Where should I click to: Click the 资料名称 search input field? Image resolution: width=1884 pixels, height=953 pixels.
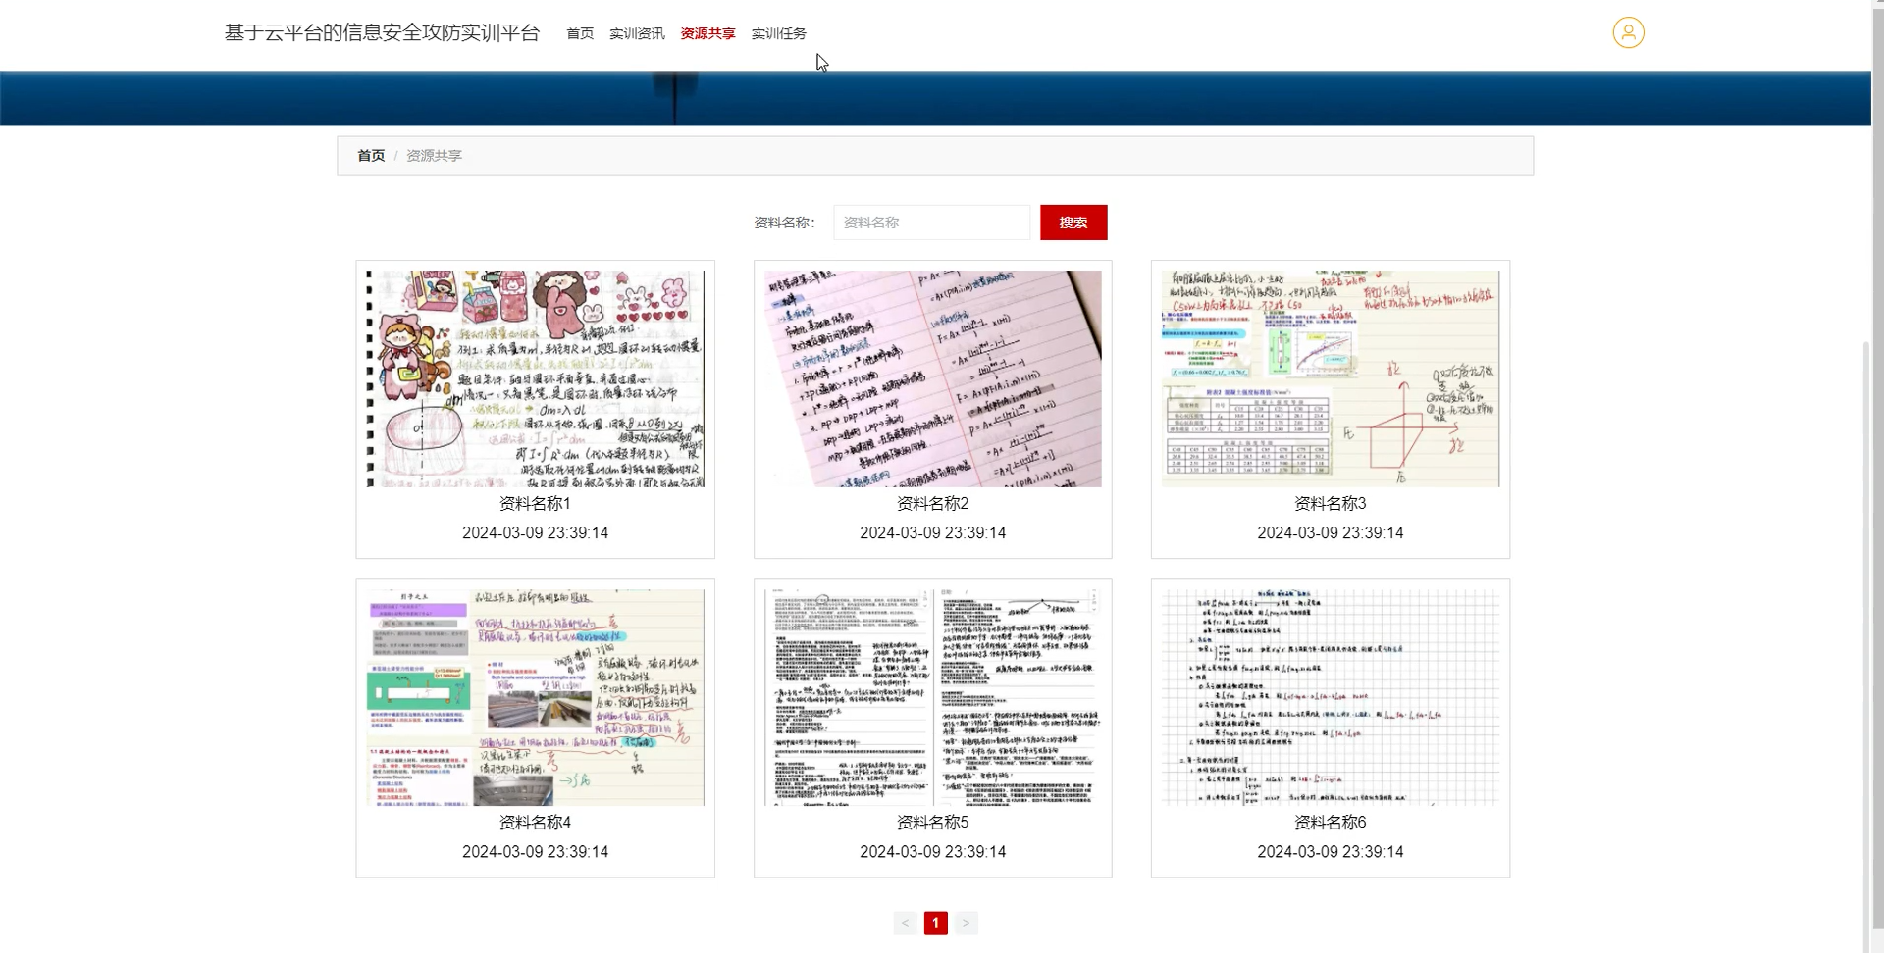(x=930, y=223)
